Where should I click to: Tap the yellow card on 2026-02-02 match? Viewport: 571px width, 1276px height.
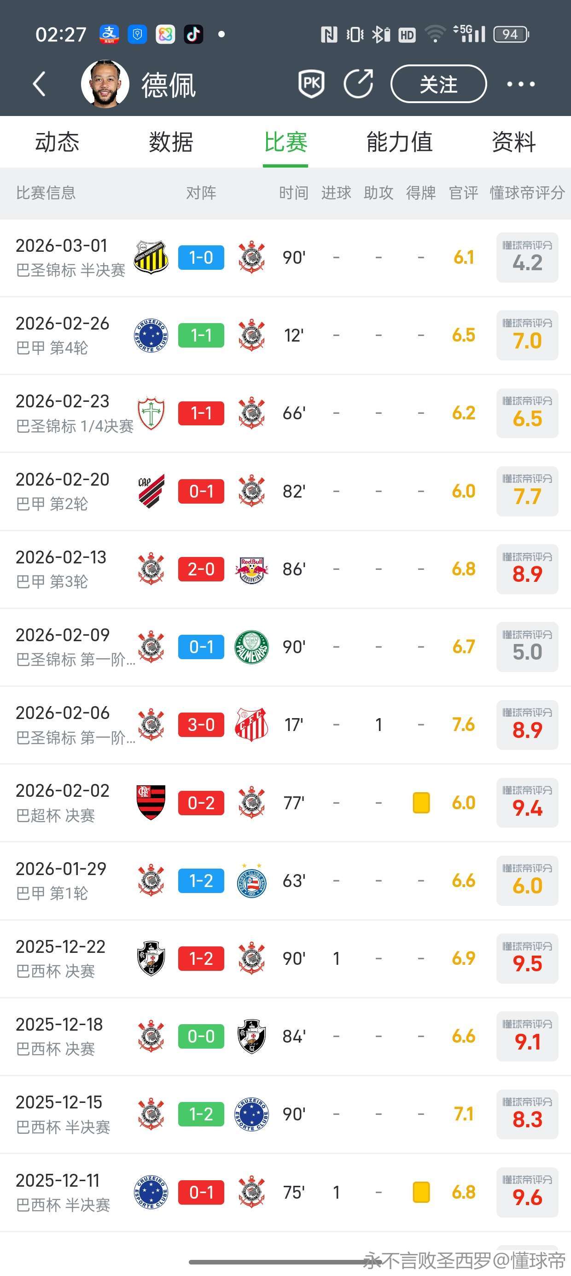[421, 802]
